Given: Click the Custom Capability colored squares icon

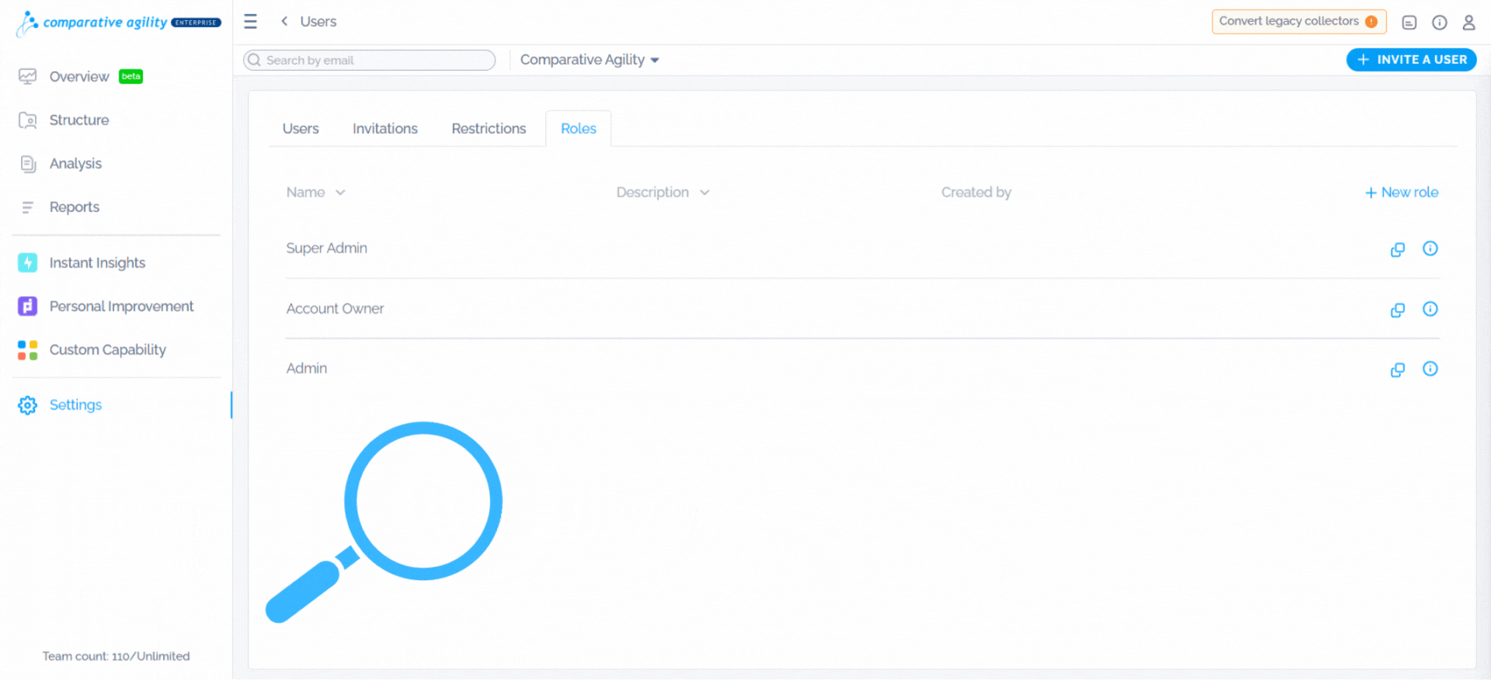Looking at the screenshot, I should tap(28, 350).
